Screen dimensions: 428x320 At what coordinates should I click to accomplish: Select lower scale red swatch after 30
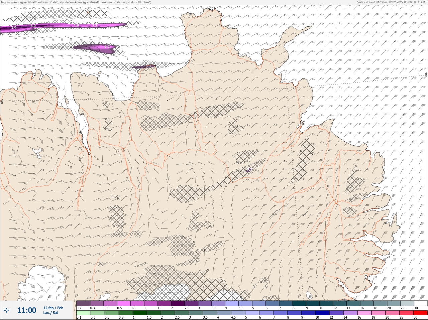(x=421, y=313)
